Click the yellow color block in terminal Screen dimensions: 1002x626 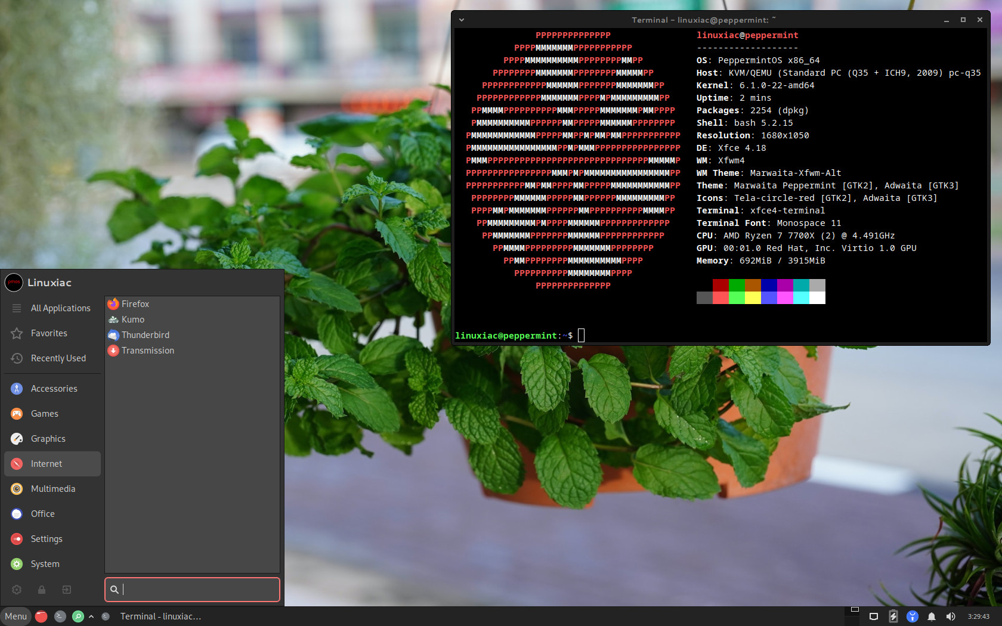(753, 297)
